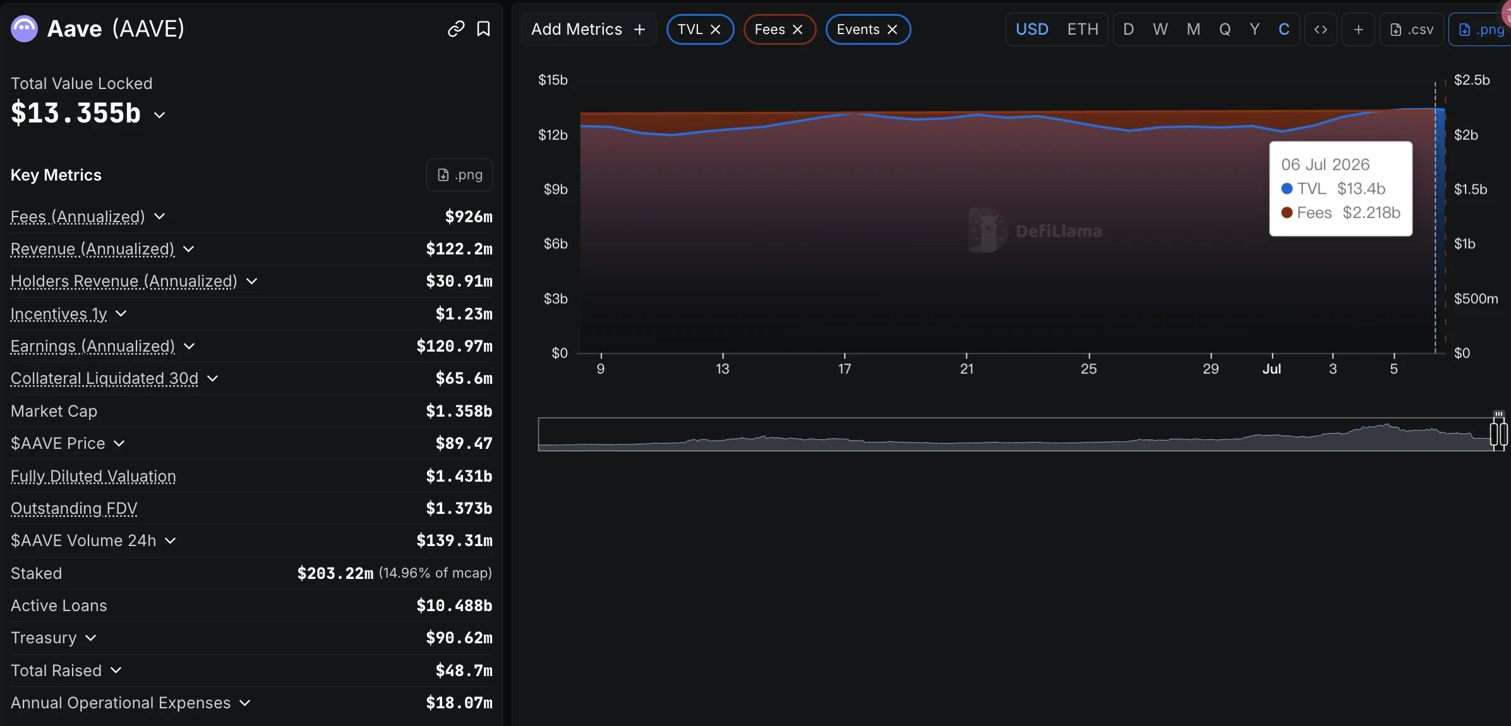The width and height of the screenshot is (1511, 726).
Task: Click the plus icon next to embed
Action: (1359, 30)
